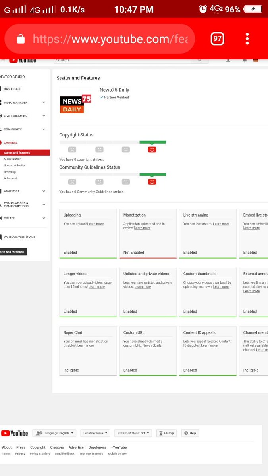This screenshot has height=476, width=268.
Task: Expand Translations & Transcriptions chevron
Action: click(x=44, y=205)
